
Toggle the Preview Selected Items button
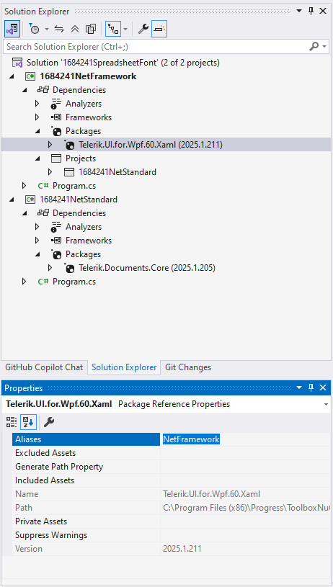(159, 29)
